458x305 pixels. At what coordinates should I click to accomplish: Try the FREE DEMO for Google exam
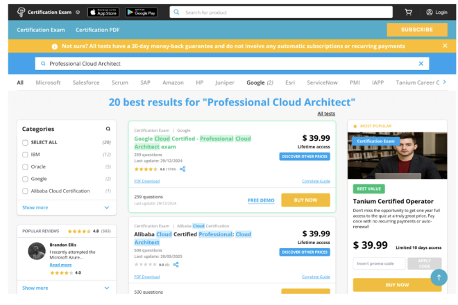pyautogui.click(x=261, y=200)
